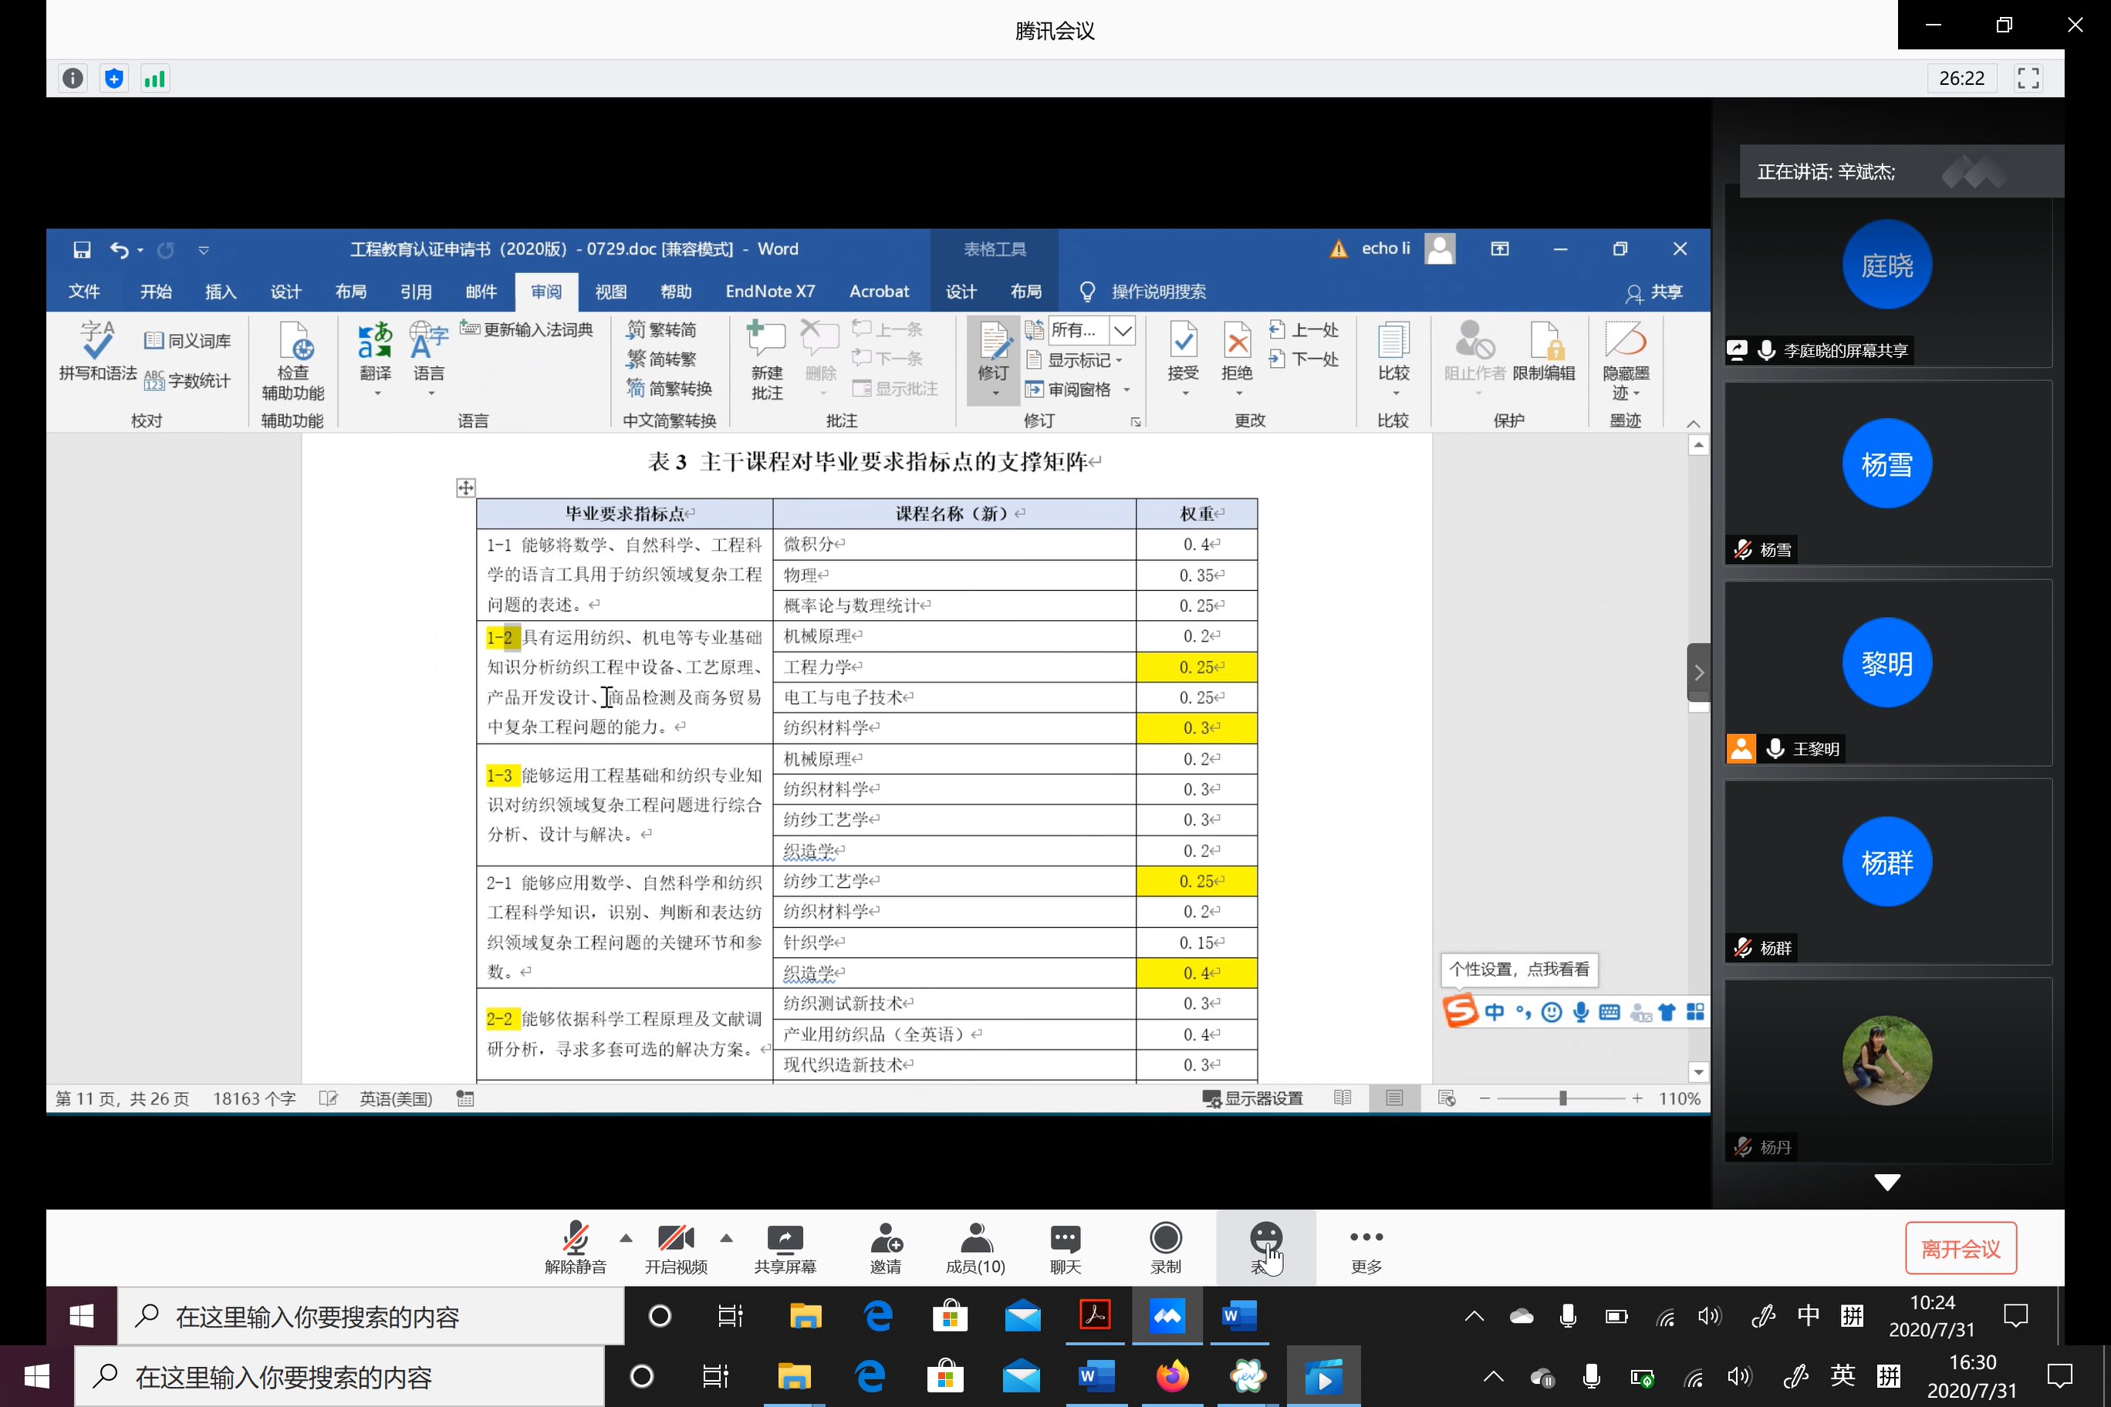Click the network signal status icon

[154, 79]
